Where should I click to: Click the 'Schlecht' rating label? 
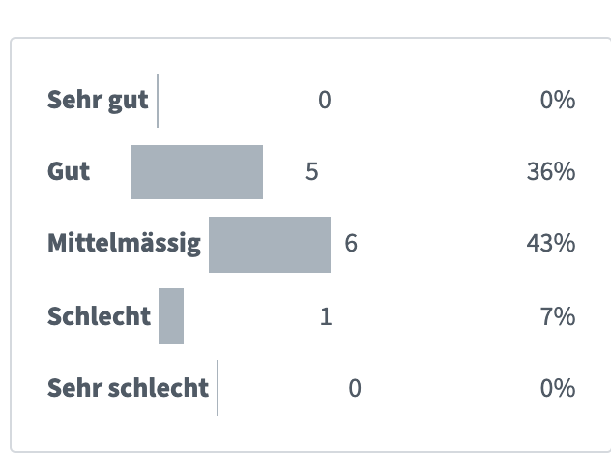(x=99, y=316)
